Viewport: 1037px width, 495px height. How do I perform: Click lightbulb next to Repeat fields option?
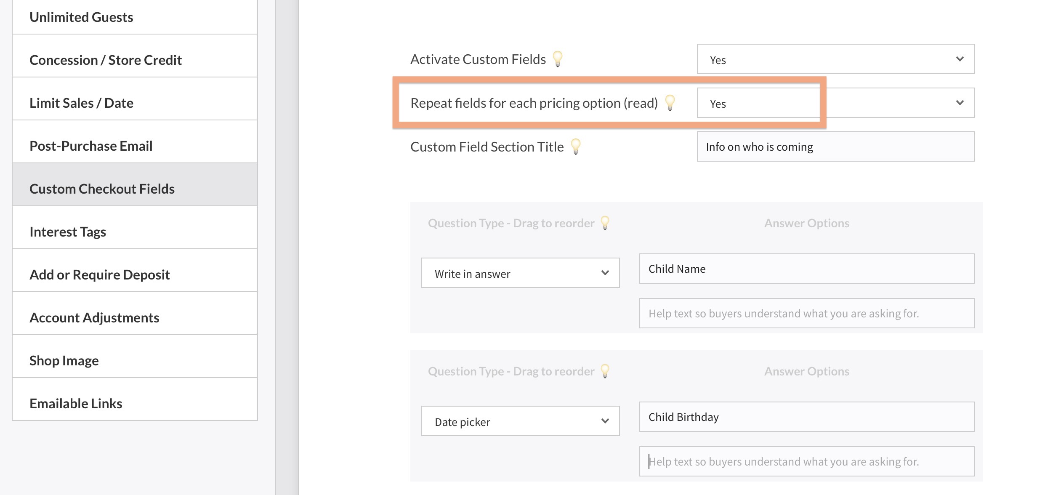[670, 103]
